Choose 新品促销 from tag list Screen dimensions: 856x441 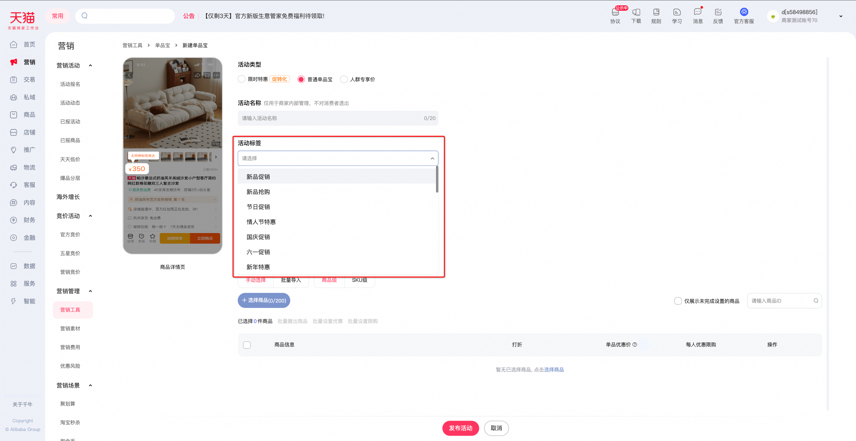[x=337, y=177]
